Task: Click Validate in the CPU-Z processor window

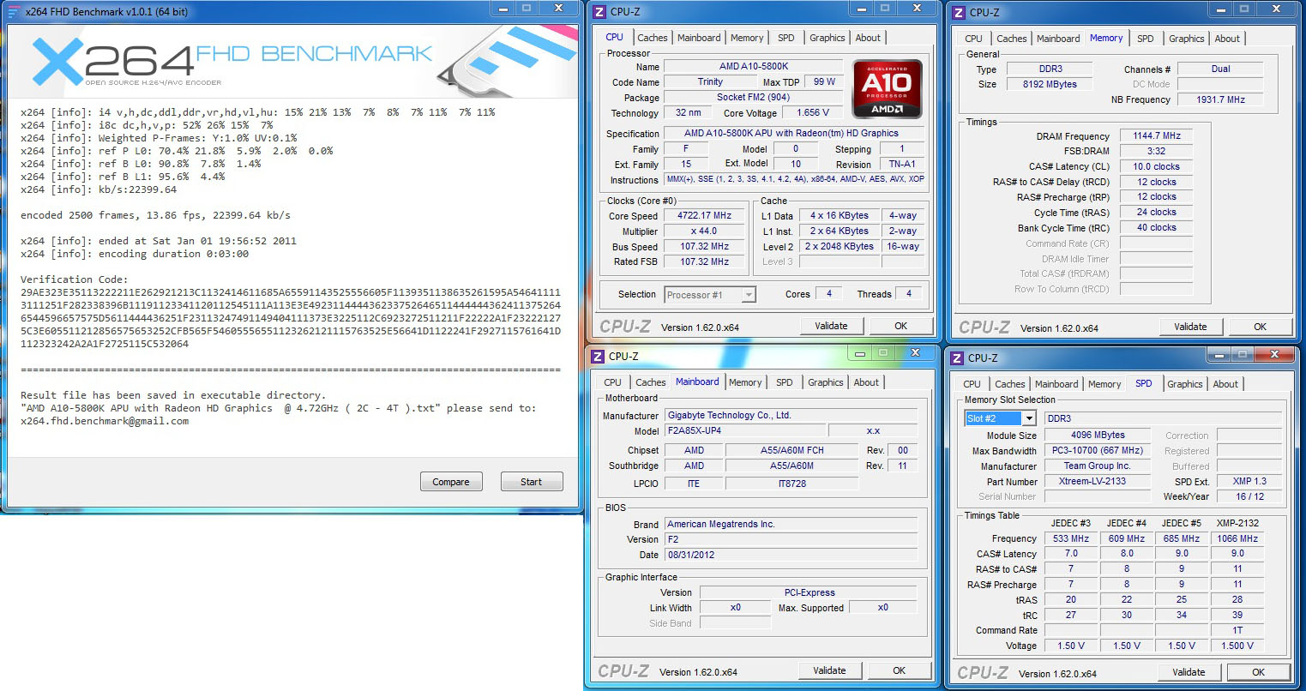Action: coord(831,326)
